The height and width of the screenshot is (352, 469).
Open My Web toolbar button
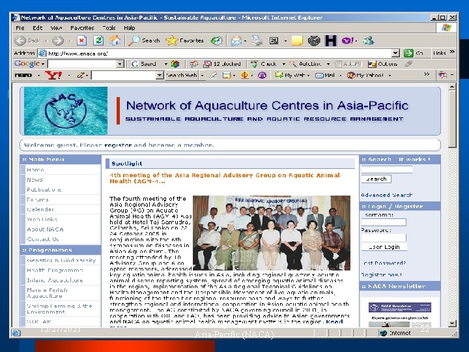(x=290, y=75)
